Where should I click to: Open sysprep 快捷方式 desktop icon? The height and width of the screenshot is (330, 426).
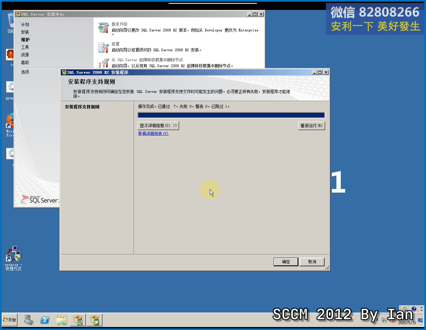[13, 258]
